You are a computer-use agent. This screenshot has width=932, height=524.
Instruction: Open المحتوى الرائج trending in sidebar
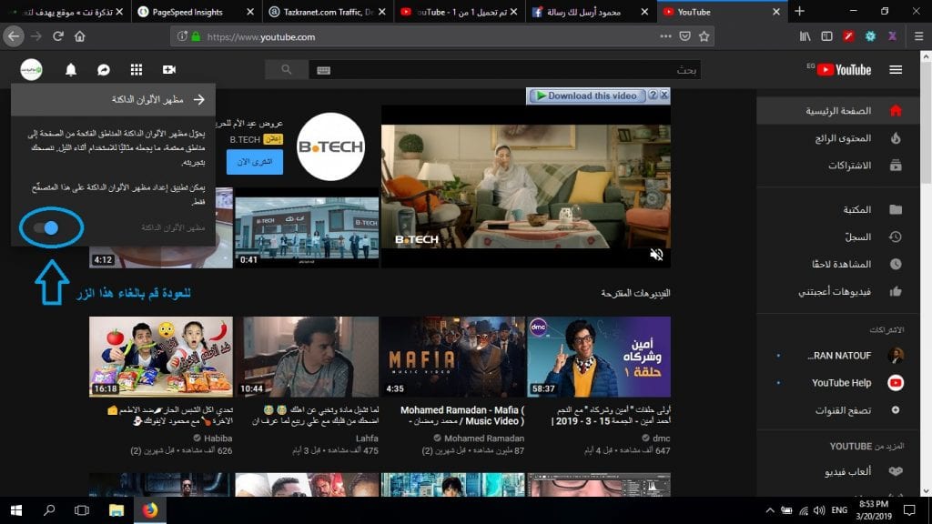coord(838,138)
